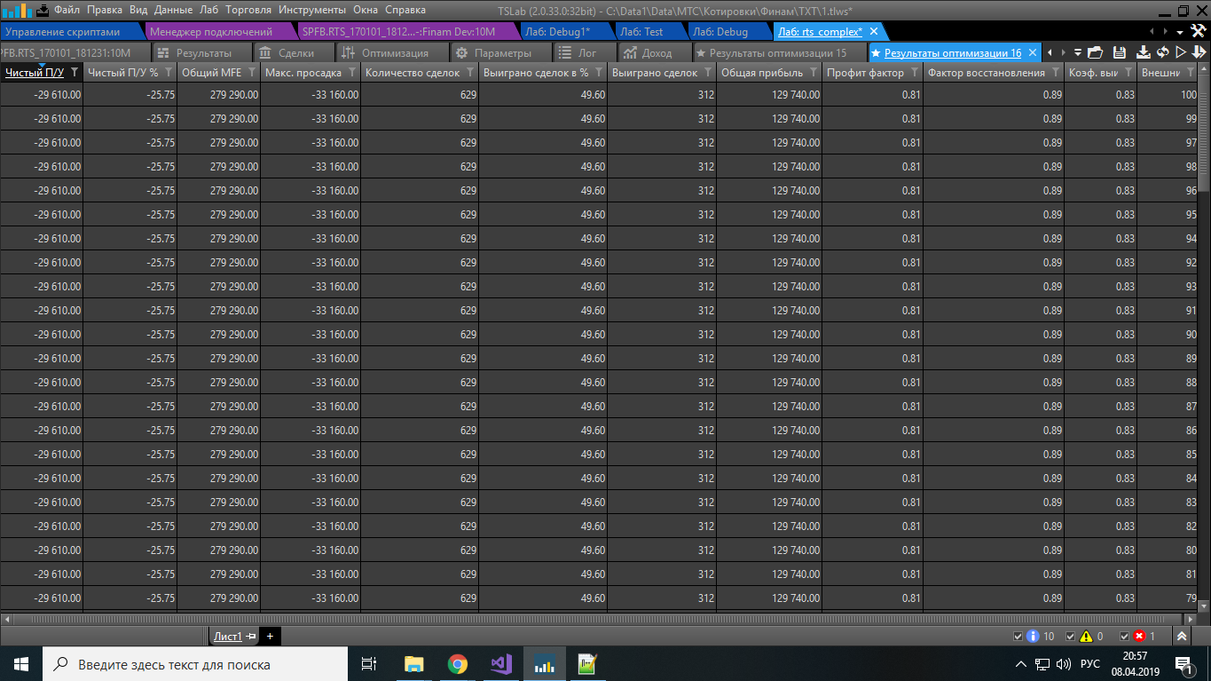
Task: Filter the Общий MFE column
Action: tap(252, 73)
